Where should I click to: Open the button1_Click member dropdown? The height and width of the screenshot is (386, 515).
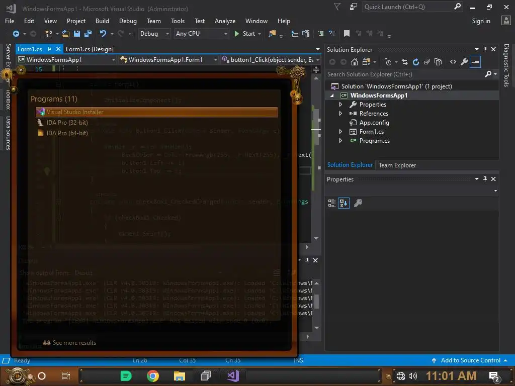(271, 59)
